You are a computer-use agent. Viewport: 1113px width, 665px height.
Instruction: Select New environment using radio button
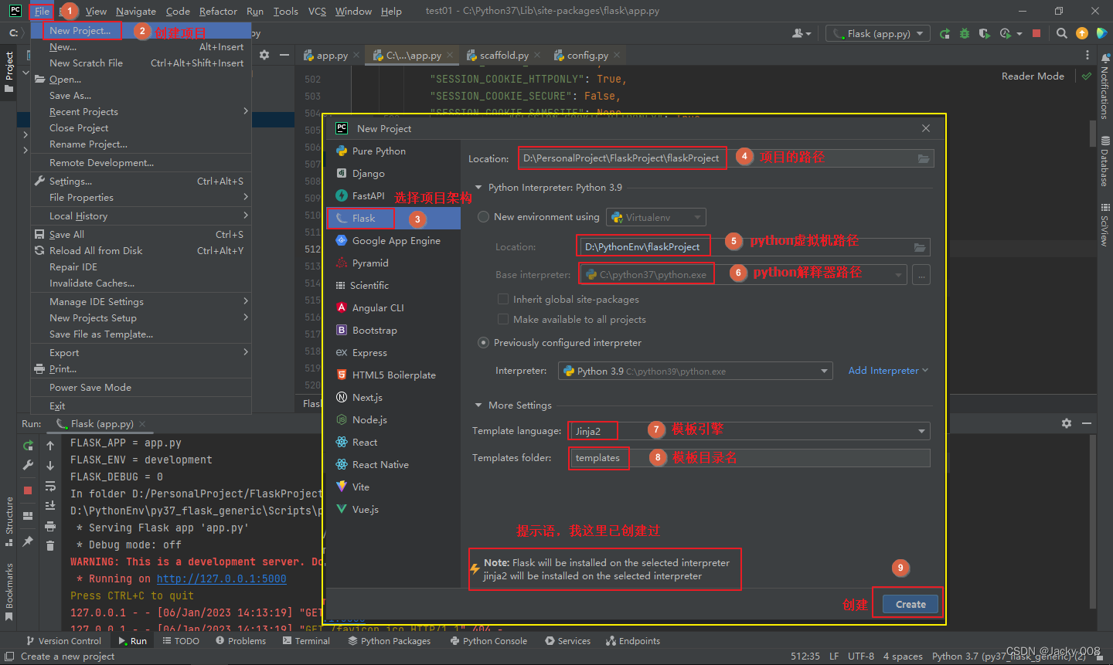click(484, 217)
